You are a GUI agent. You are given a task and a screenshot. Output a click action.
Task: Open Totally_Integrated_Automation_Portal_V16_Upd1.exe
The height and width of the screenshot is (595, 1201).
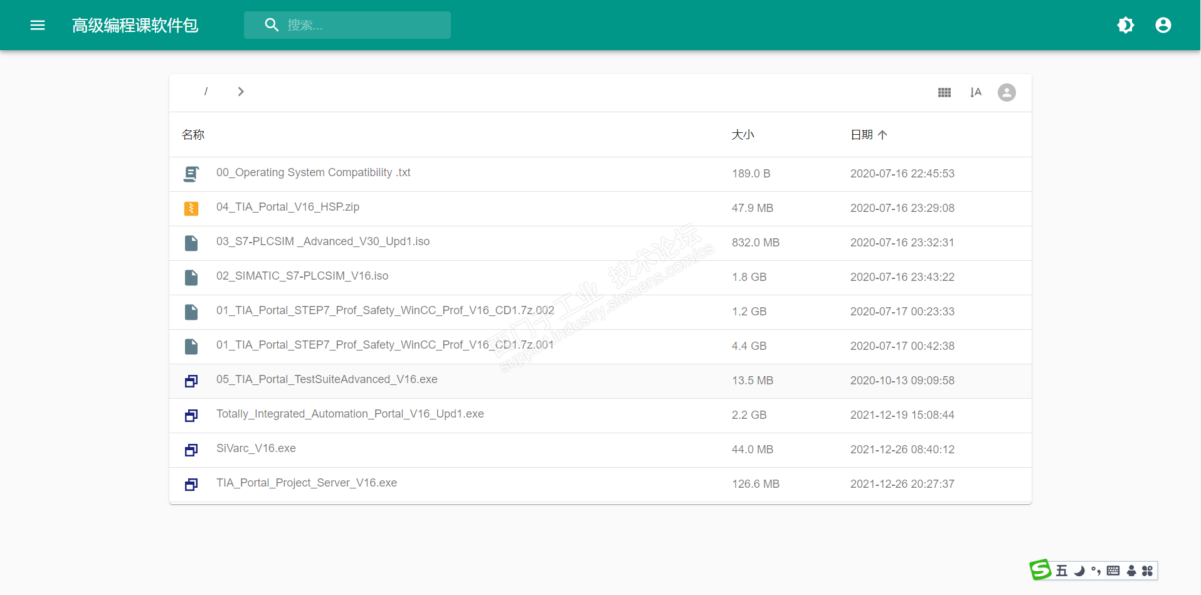click(350, 414)
